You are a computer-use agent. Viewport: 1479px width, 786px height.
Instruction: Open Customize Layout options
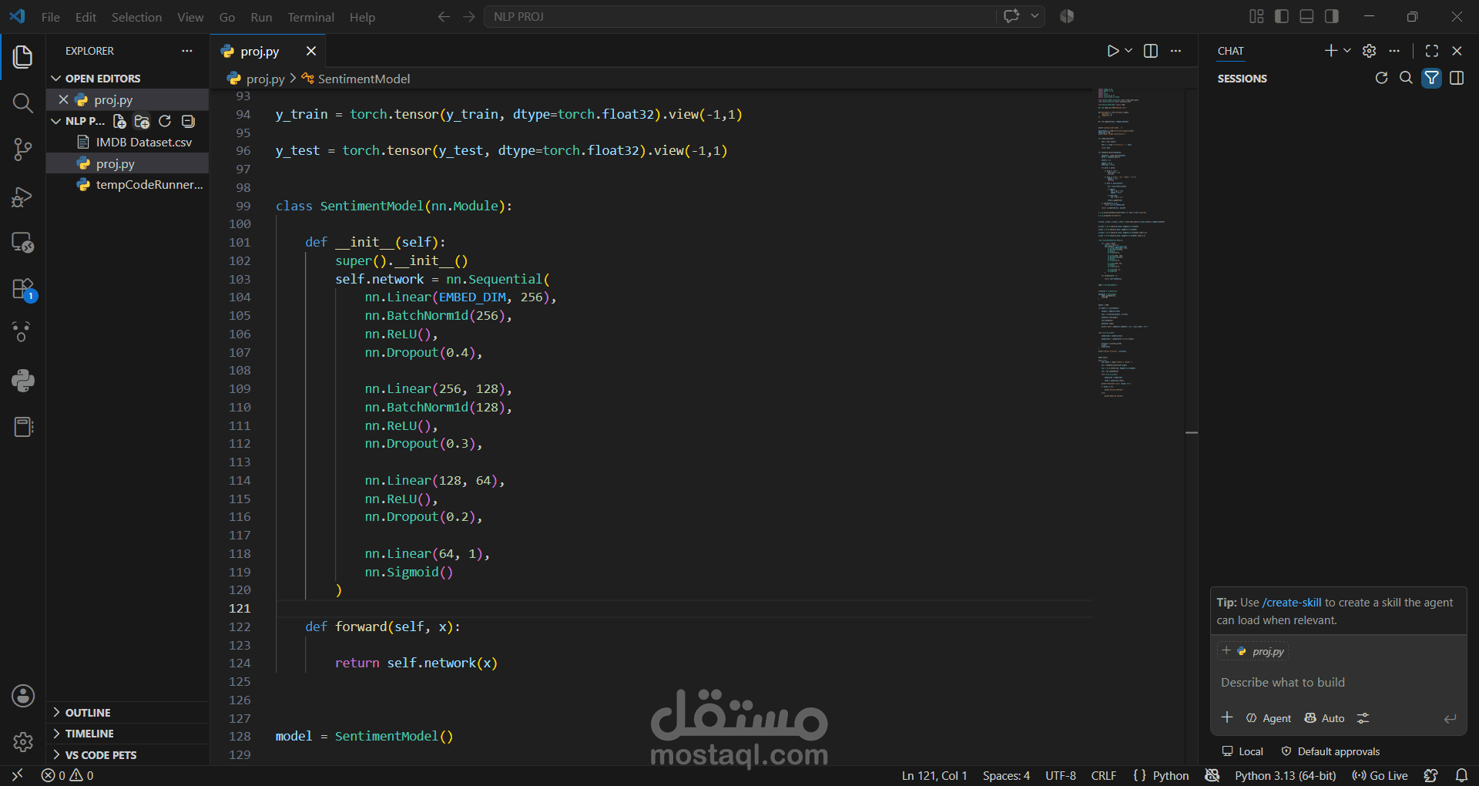pyautogui.click(x=1256, y=16)
